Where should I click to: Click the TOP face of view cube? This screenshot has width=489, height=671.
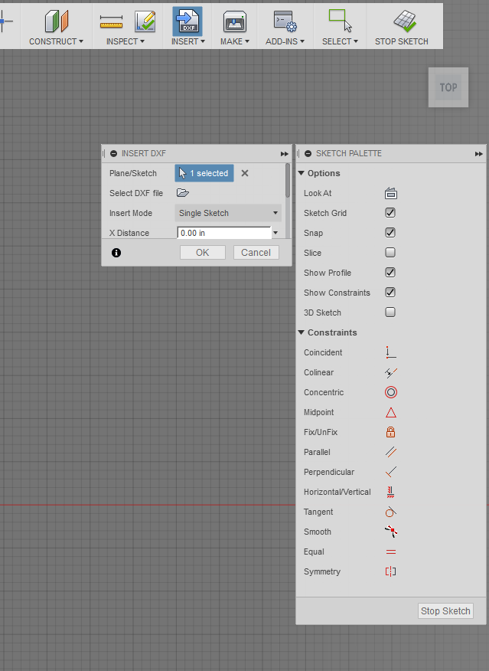coord(448,87)
